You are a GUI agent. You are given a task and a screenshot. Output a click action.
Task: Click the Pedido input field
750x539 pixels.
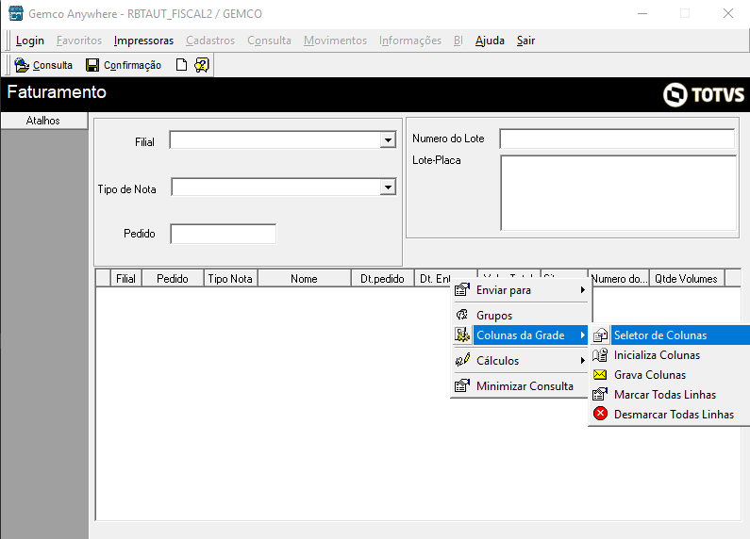[x=224, y=234]
